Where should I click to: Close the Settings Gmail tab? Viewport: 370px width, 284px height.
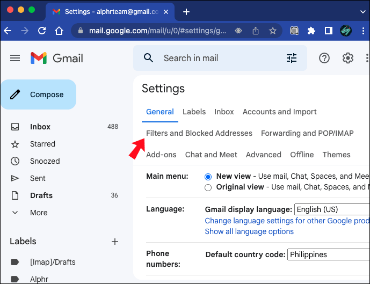click(166, 12)
